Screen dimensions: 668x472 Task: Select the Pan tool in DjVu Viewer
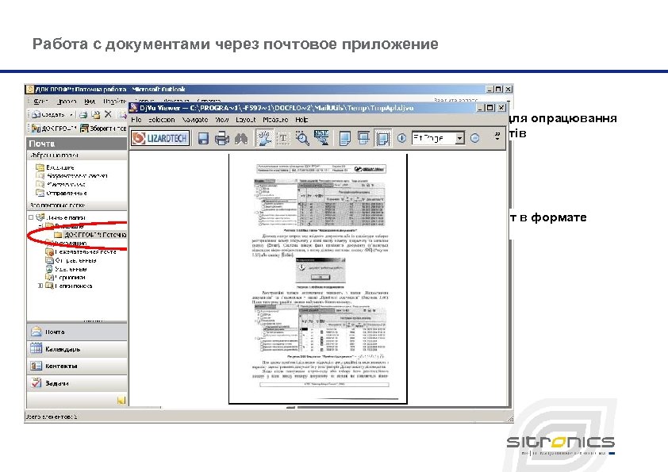(x=263, y=136)
